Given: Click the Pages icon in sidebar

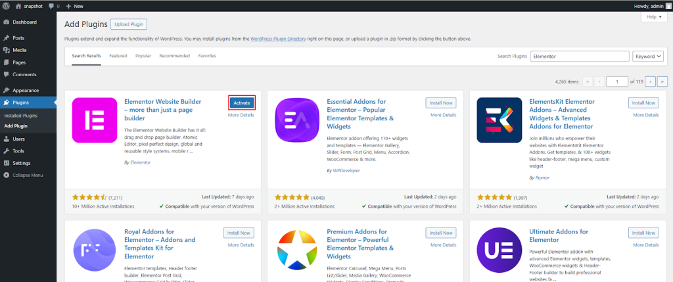Looking at the screenshot, I should coord(7,62).
